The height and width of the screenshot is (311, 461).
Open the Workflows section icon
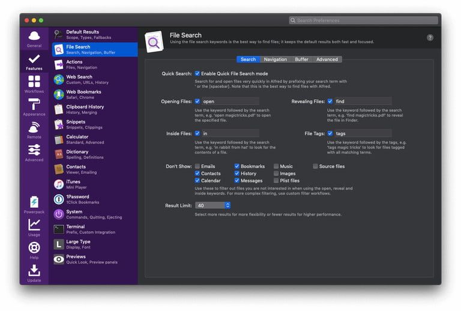coord(34,81)
